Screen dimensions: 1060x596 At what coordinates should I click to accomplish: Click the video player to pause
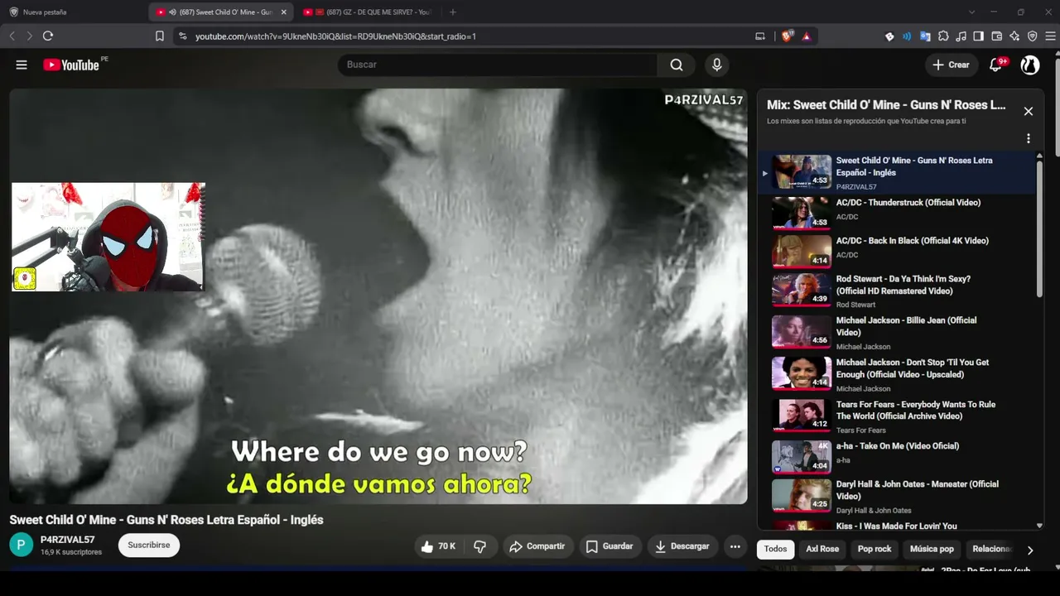pos(378,296)
